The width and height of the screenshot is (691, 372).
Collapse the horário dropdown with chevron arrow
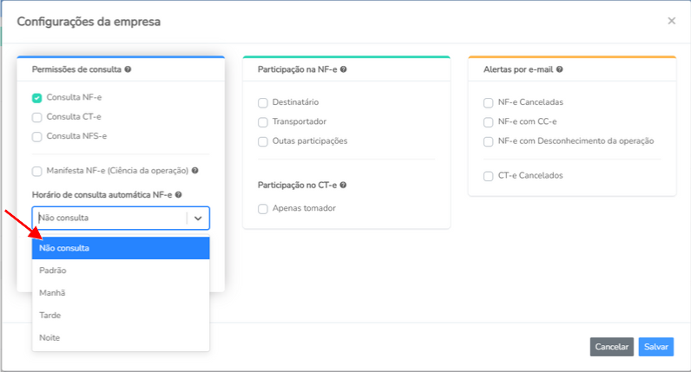[198, 218]
